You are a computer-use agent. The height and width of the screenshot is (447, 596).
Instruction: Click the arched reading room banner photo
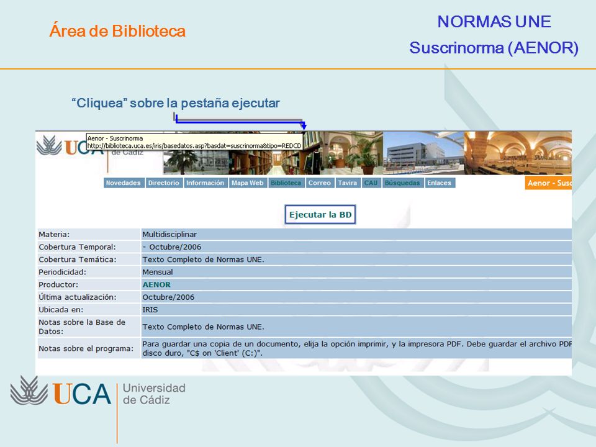coord(518,153)
